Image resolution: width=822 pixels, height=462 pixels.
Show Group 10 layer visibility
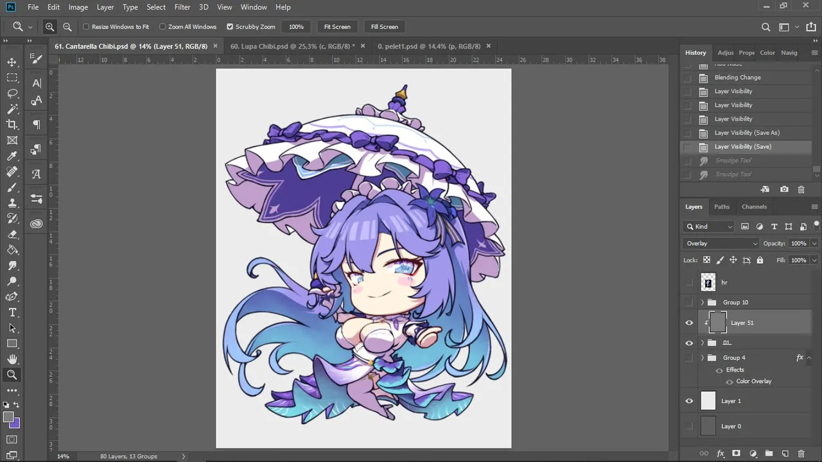(689, 302)
